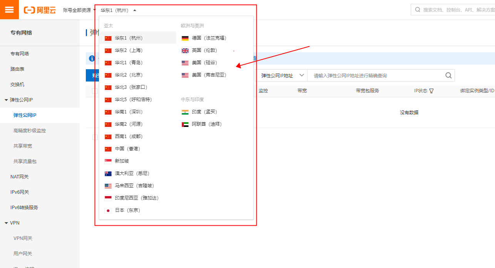Click the 带宽 column header
Image resolution: width=495 pixels, height=268 pixels.
pos(302,91)
